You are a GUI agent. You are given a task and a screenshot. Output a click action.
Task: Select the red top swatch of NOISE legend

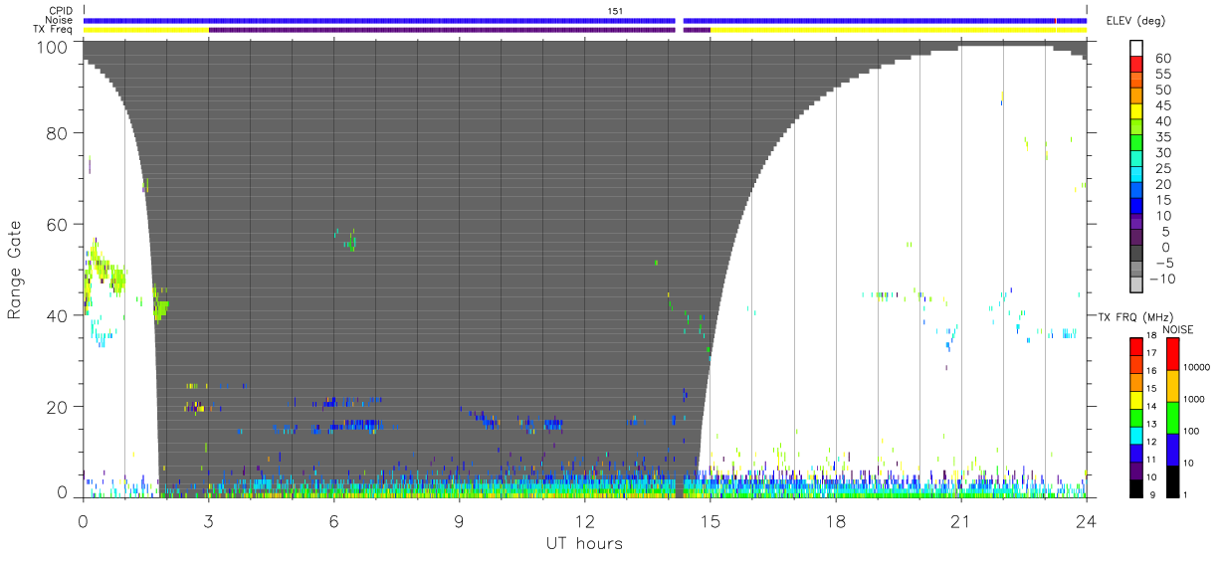(1172, 354)
